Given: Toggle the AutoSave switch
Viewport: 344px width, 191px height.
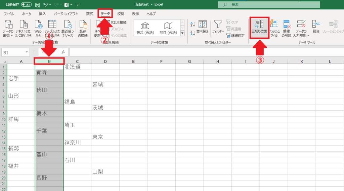Looking at the screenshot, I should 26,5.
